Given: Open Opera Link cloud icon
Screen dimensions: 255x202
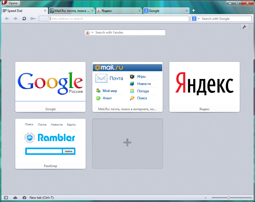Looking at the screenshot, I should coord(15,198).
